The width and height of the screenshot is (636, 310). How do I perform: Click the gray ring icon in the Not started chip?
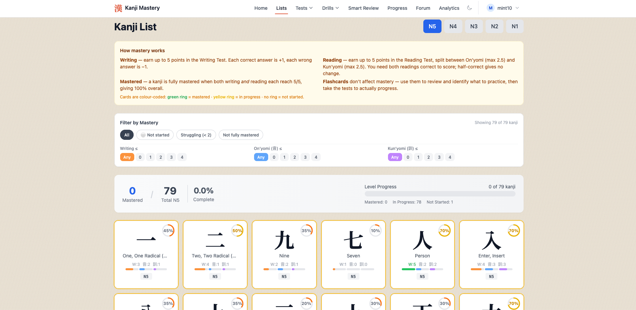pyautogui.click(x=143, y=135)
